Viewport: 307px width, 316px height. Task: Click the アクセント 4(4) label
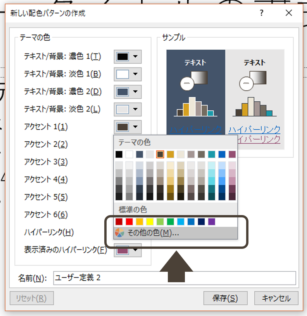point(46,179)
